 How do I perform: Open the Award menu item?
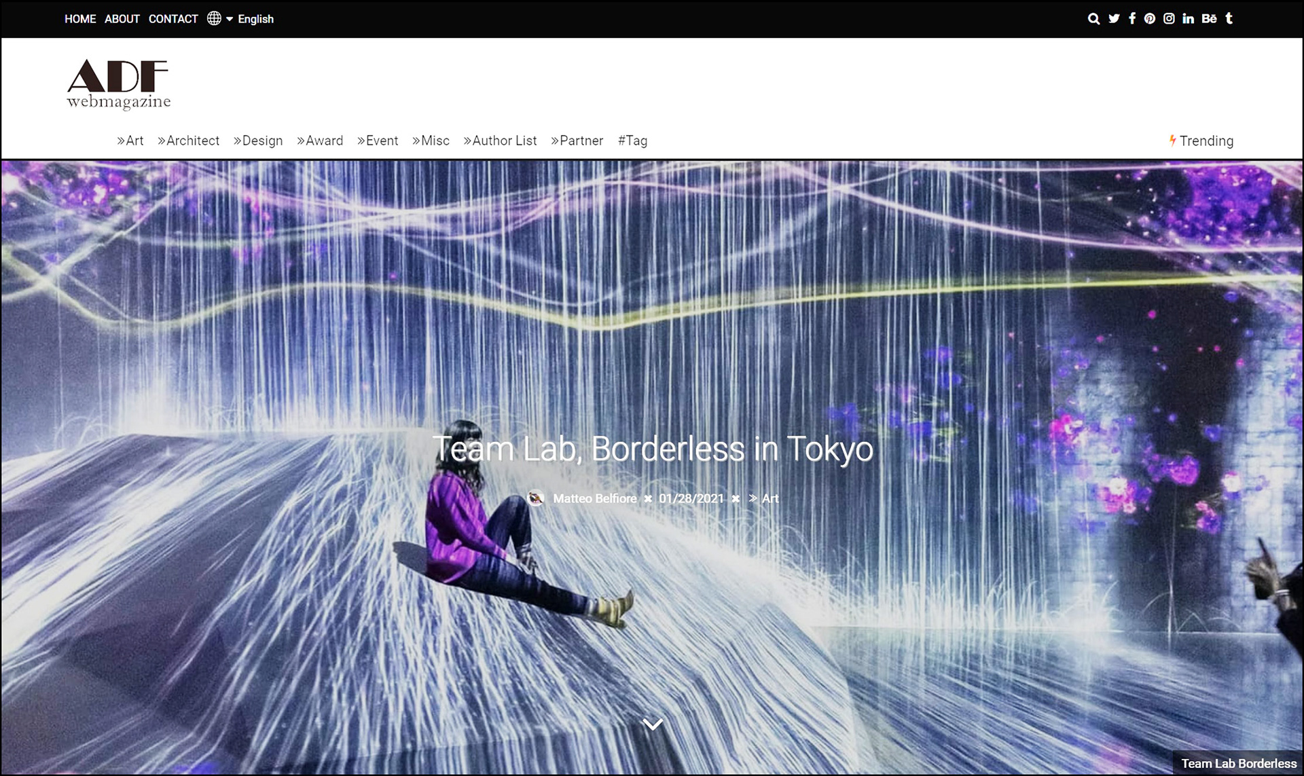click(x=320, y=141)
